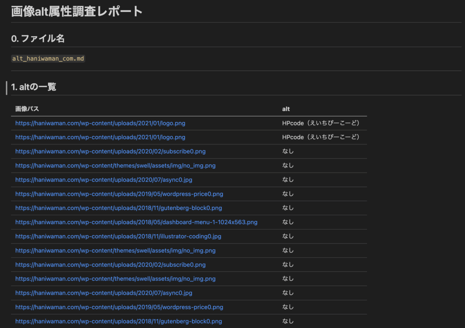Click the 画像alt属性調査レポート title heading
465x328 pixels.
coord(77,11)
